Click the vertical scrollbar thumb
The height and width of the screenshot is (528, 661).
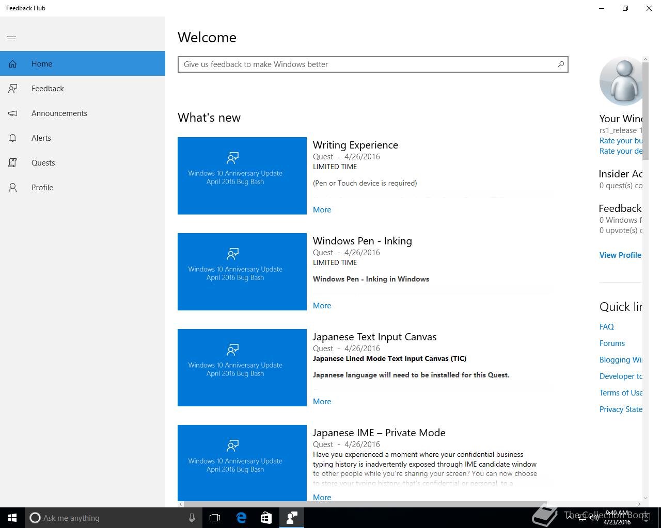pyautogui.click(x=646, y=111)
